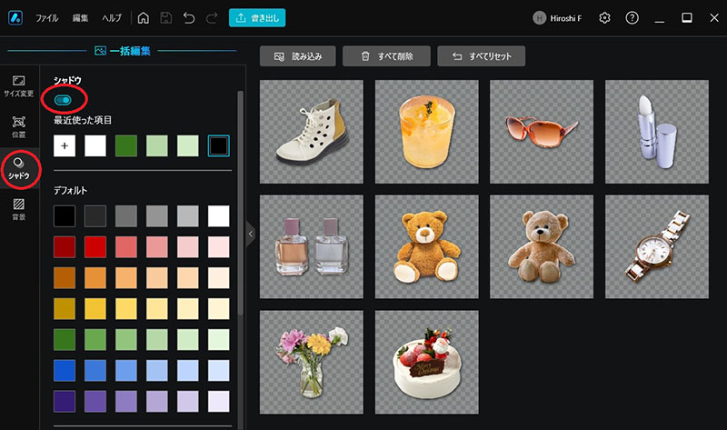Click the undo arrow icon
Screen dimensions: 727x430
(189, 18)
